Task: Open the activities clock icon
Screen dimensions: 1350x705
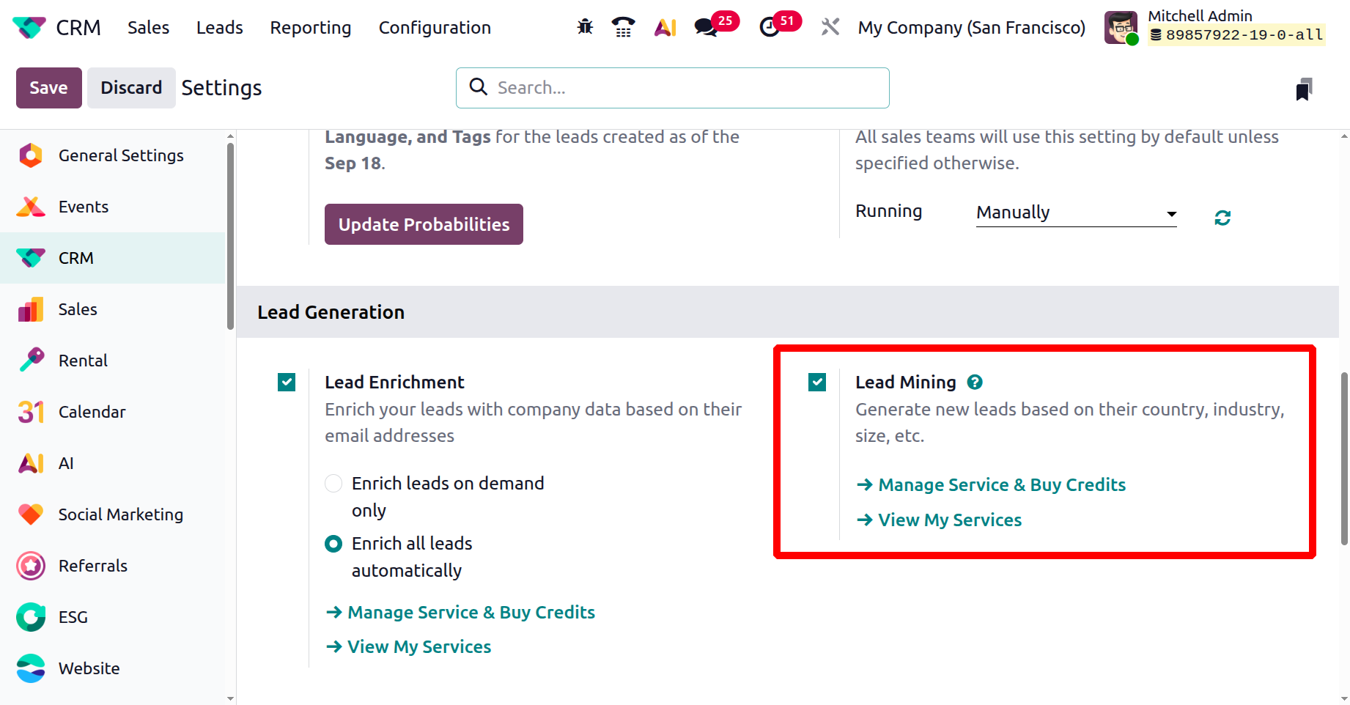Action: (770, 27)
